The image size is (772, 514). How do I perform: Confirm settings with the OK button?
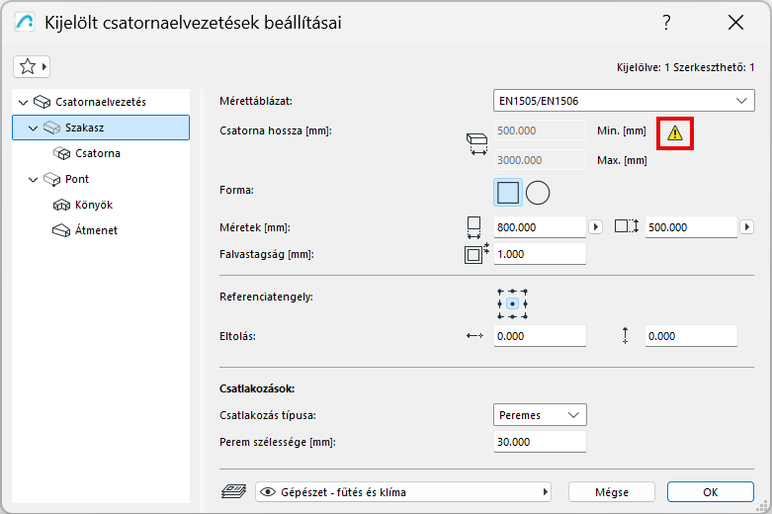[711, 491]
